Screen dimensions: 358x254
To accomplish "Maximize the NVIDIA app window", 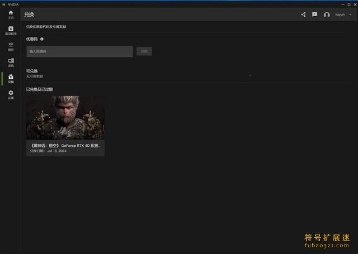I will [x=349, y=4].
